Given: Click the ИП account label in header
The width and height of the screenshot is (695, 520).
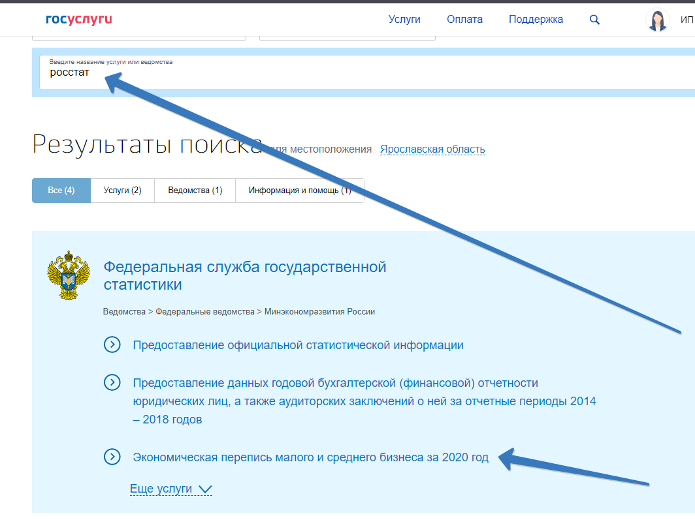Looking at the screenshot, I should (687, 20).
